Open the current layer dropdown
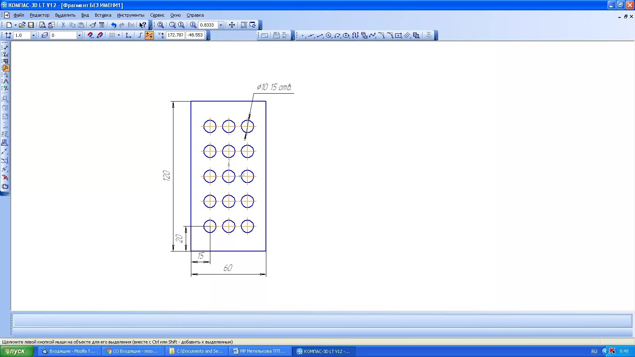 coord(79,35)
